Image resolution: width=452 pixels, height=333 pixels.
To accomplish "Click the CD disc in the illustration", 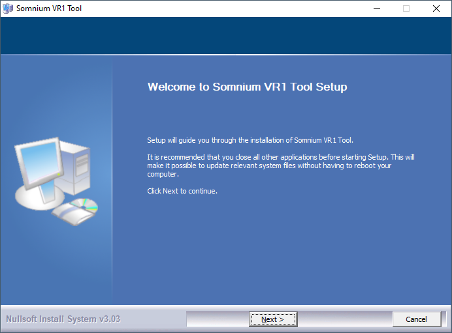I will click(86, 205).
